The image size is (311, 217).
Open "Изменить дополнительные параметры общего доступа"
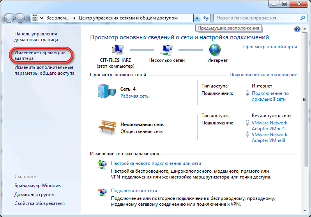(x=44, y=70)
